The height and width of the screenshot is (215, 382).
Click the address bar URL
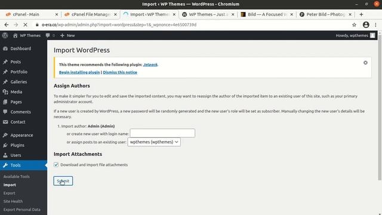119,24
